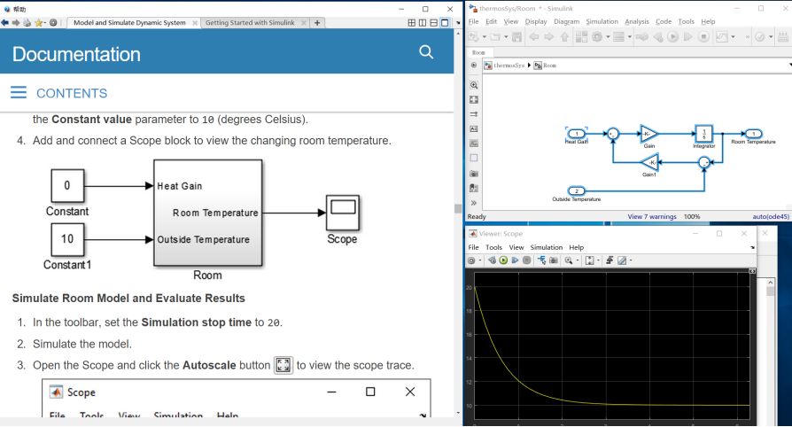The image size is (792, 427).
Task: Split Help tabs top and bottom
Action: 434,23
